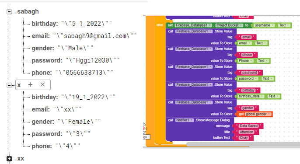Select the xx node label

pos(21,158)
